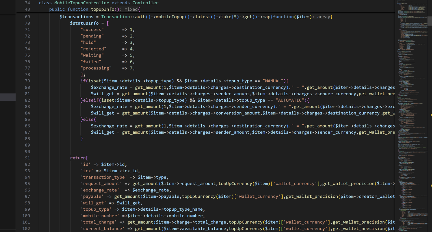432x232 pixels.
Task: Click the 'mobile_number' array key
Action: click(100, 216)
